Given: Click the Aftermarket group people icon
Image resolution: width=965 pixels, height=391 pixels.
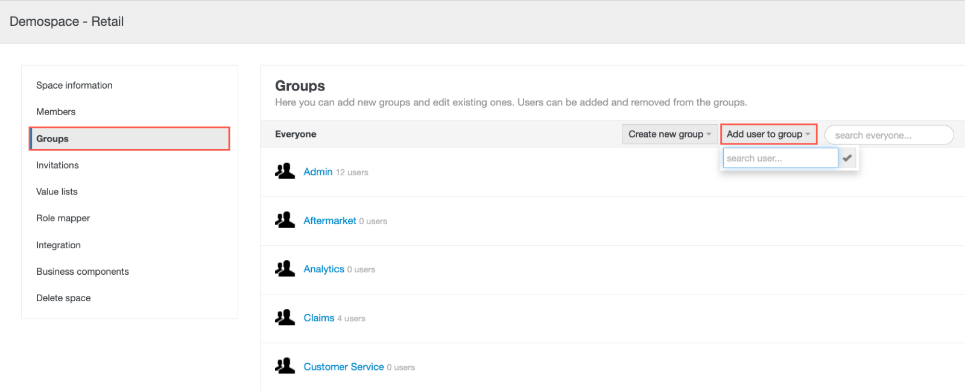Looking at the screenshot, I should [285, 220].
